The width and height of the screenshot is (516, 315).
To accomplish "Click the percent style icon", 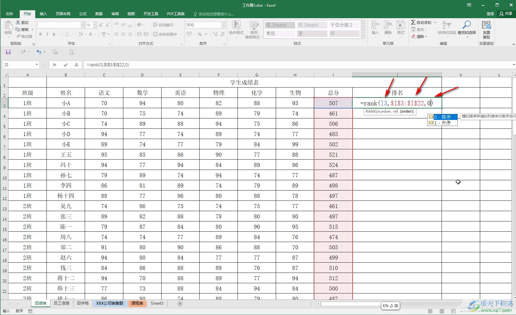I will click(200, 34).
